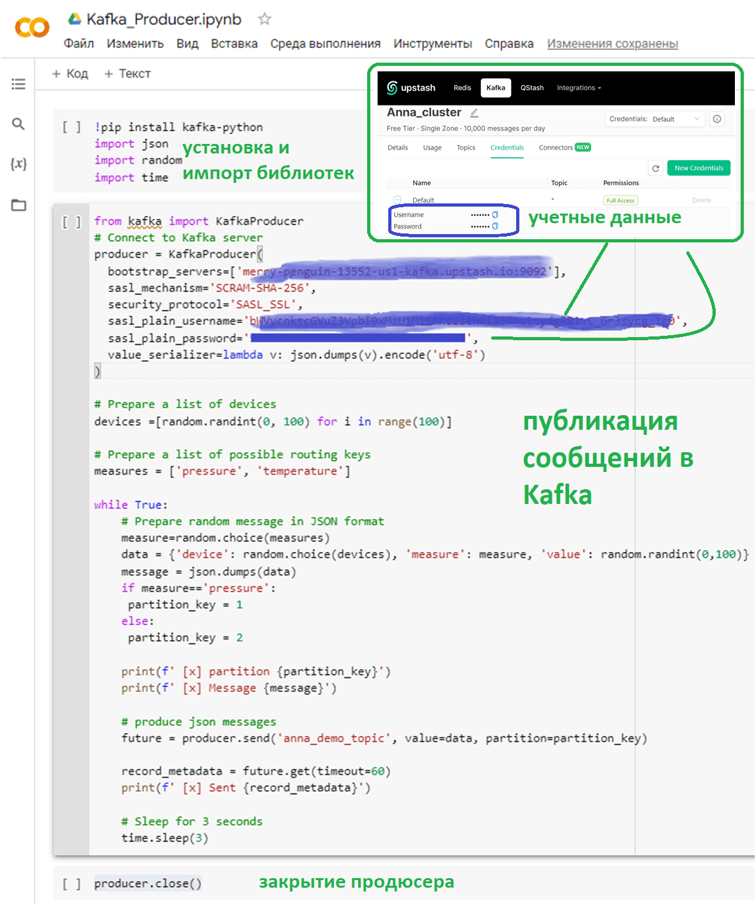Screen dimensions: 756x905
Task: Open the Вставка menu
Action: [234, 43]
